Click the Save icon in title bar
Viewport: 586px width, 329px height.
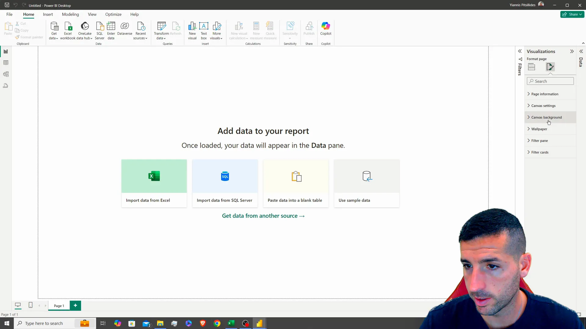coord(7,5)
